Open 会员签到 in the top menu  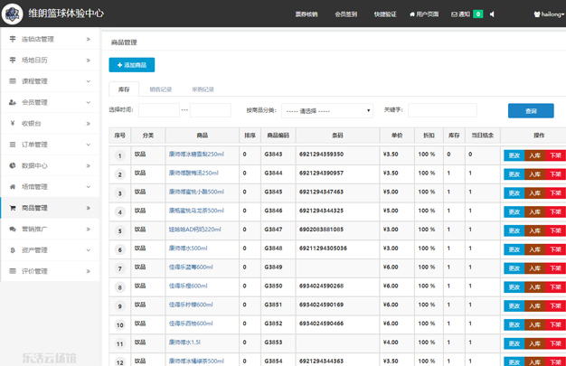345,14
